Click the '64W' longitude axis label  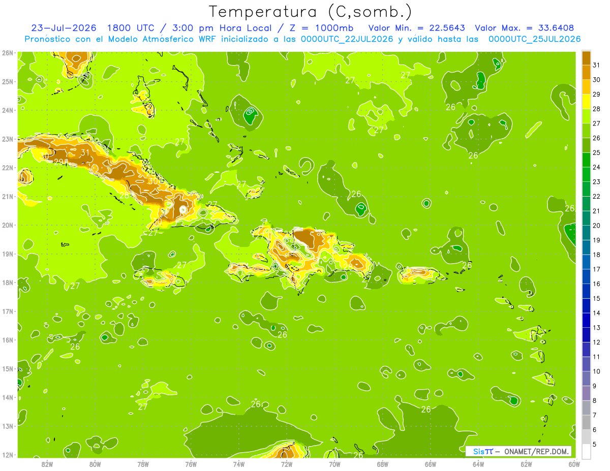click(x=478, y=464)
